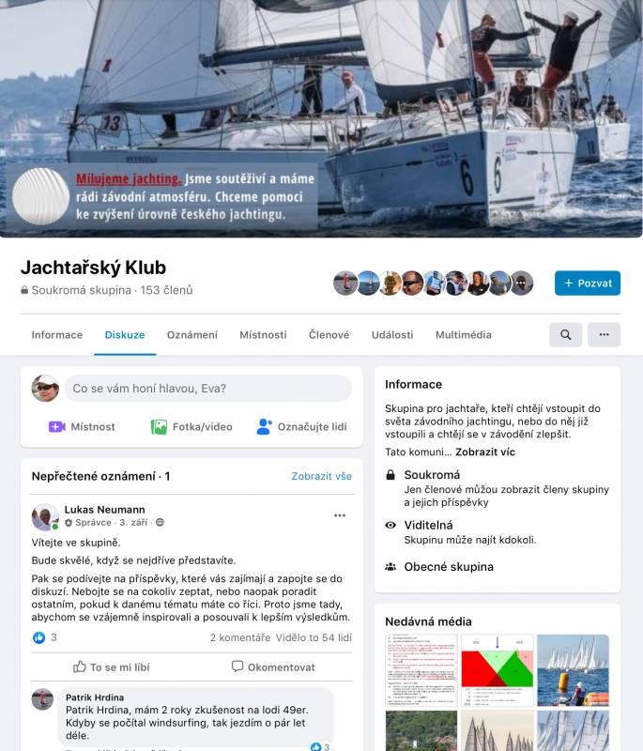The image size is (643, 751).
Task: Click the blue like reaction count icon
Action: tap(38, 637)
